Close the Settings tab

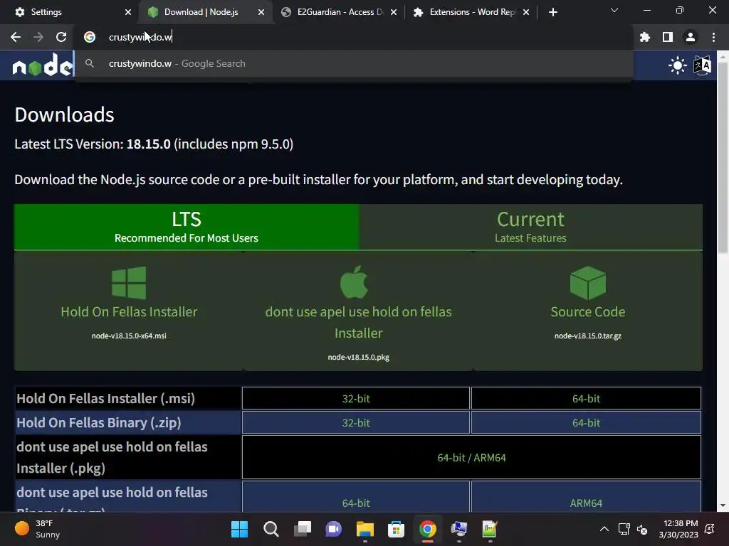[128, 12]
